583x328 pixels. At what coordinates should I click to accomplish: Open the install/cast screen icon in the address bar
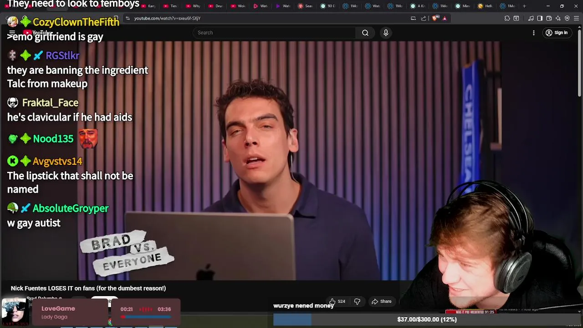click(413, 18)
